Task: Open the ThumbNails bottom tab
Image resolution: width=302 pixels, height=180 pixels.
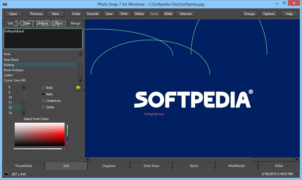Action: [x=24, y=166]
